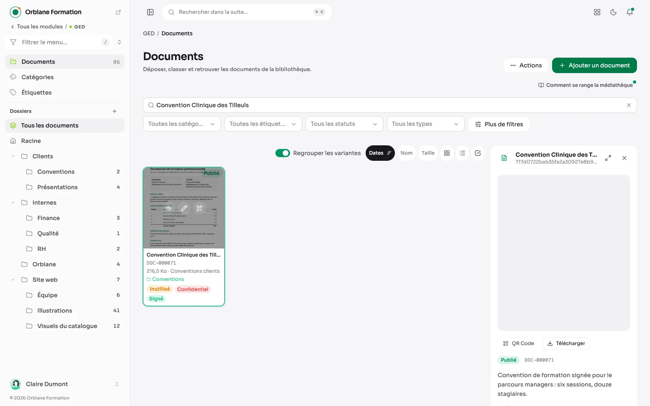
Task: Open Toutes les catégories dropdown
Action: click(182, 124)
